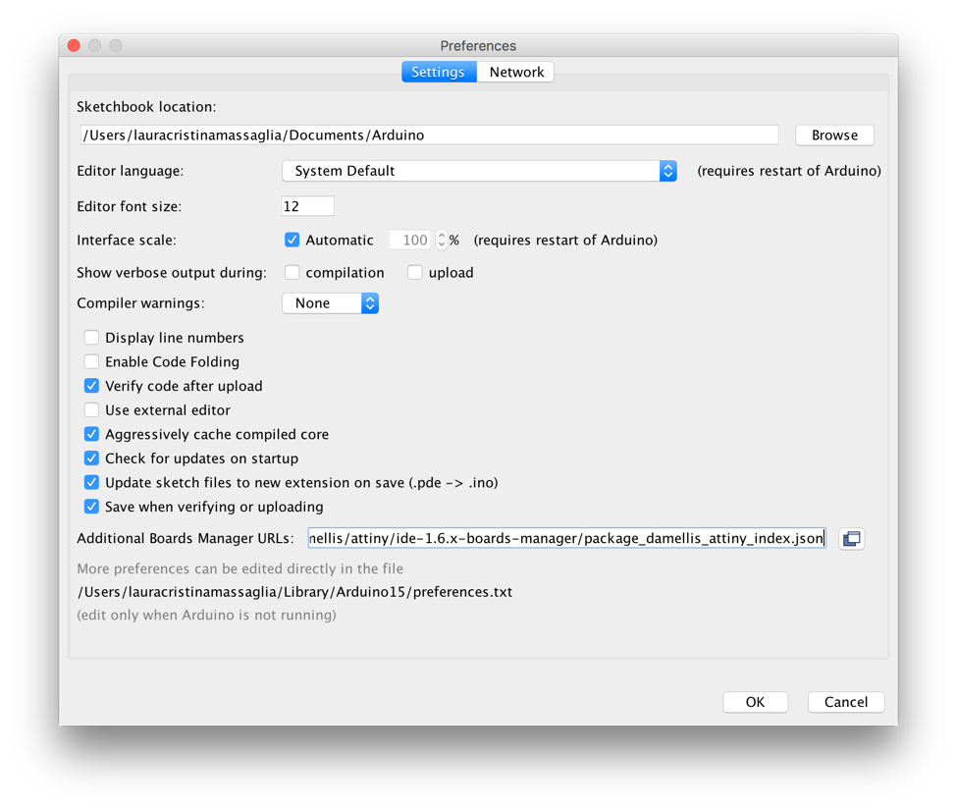Dismiss the dialog with Cancel
The image size is (957, 810).
click(846, 702)
